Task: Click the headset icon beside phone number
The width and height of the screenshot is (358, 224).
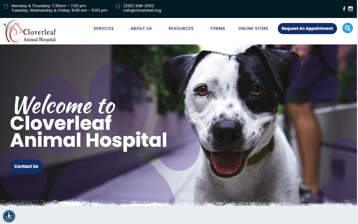Action: pos(118,6)
